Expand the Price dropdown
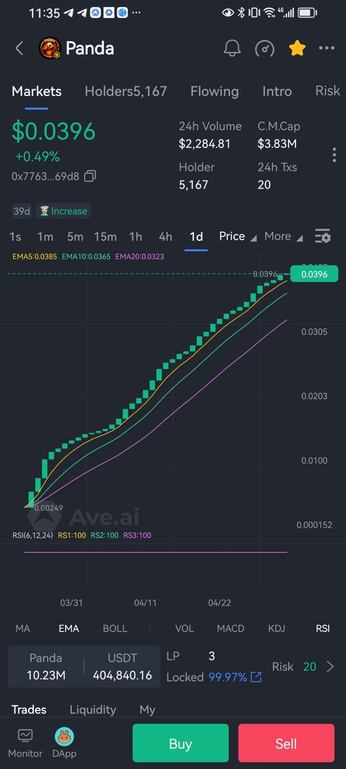The width and height of the screenshot is (346, 769). tap(237, 236)
